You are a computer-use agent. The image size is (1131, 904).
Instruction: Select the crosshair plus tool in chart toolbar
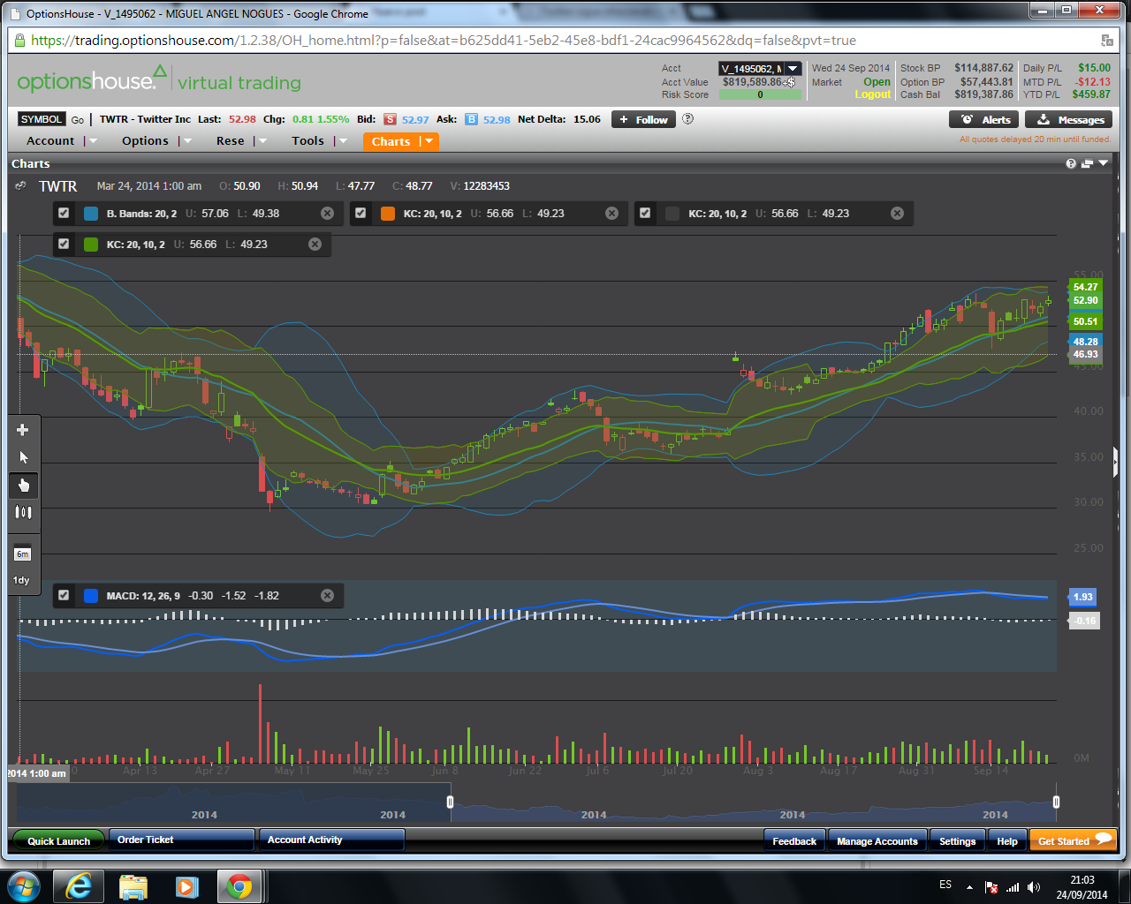pos(23,430)
